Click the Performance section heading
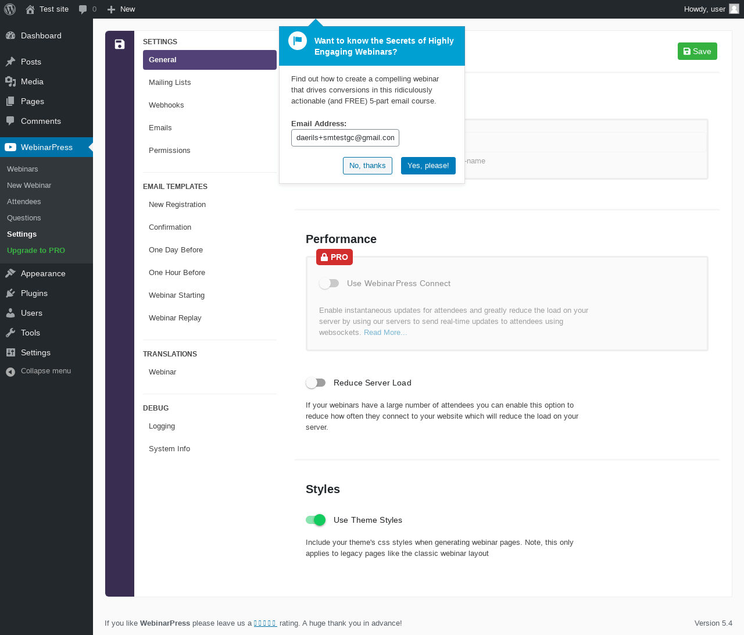 (341, 239)
